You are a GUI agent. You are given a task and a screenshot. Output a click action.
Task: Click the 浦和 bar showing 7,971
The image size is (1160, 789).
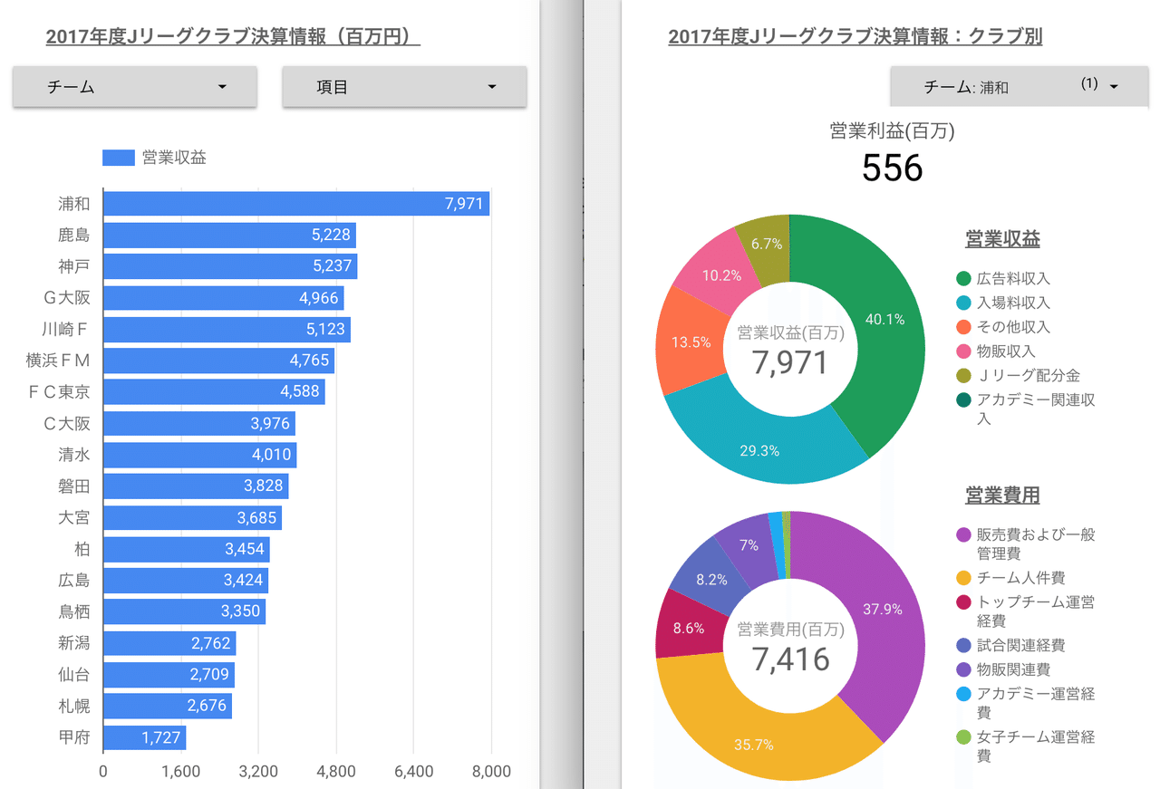coord(299,204)
